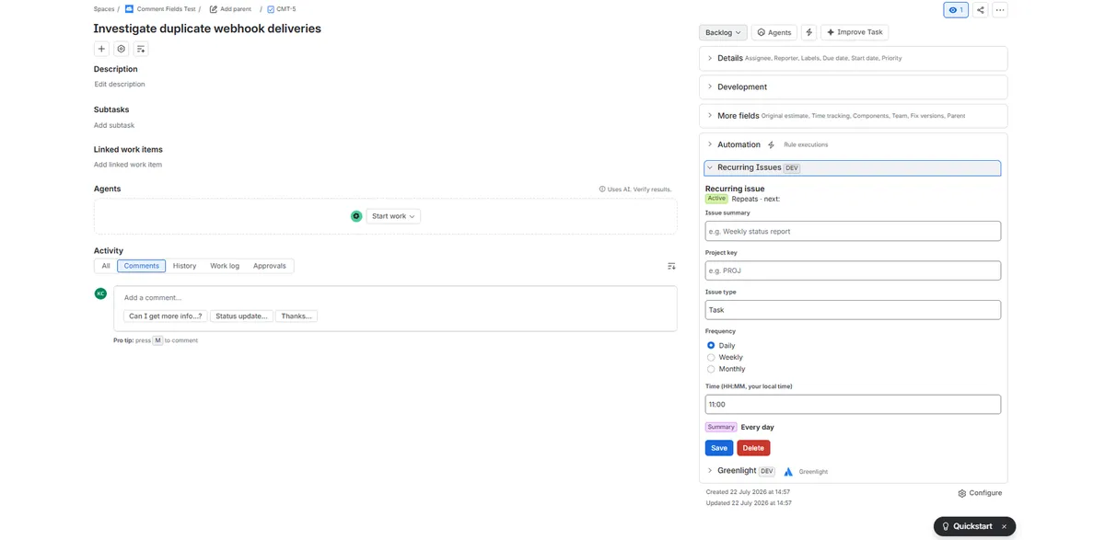This screenshot has width=1105, height=540.
Task: Click the Quickstart lightbulb icon
Action: 946,526
